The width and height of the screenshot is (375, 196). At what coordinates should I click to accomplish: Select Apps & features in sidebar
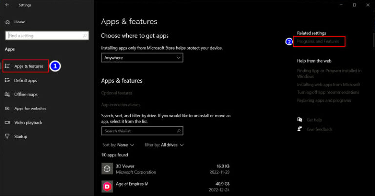tap(28, 66)
